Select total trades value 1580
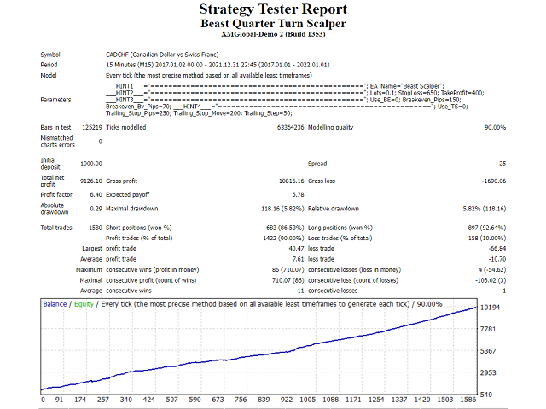The width and height of the screenshot is (546, 409). [x=96, y=228]
